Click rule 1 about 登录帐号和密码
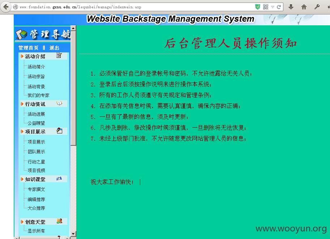 click(x=171, y=73)
